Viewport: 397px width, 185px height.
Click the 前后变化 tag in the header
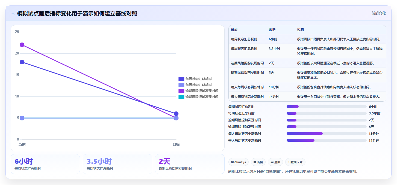(378, 13)
